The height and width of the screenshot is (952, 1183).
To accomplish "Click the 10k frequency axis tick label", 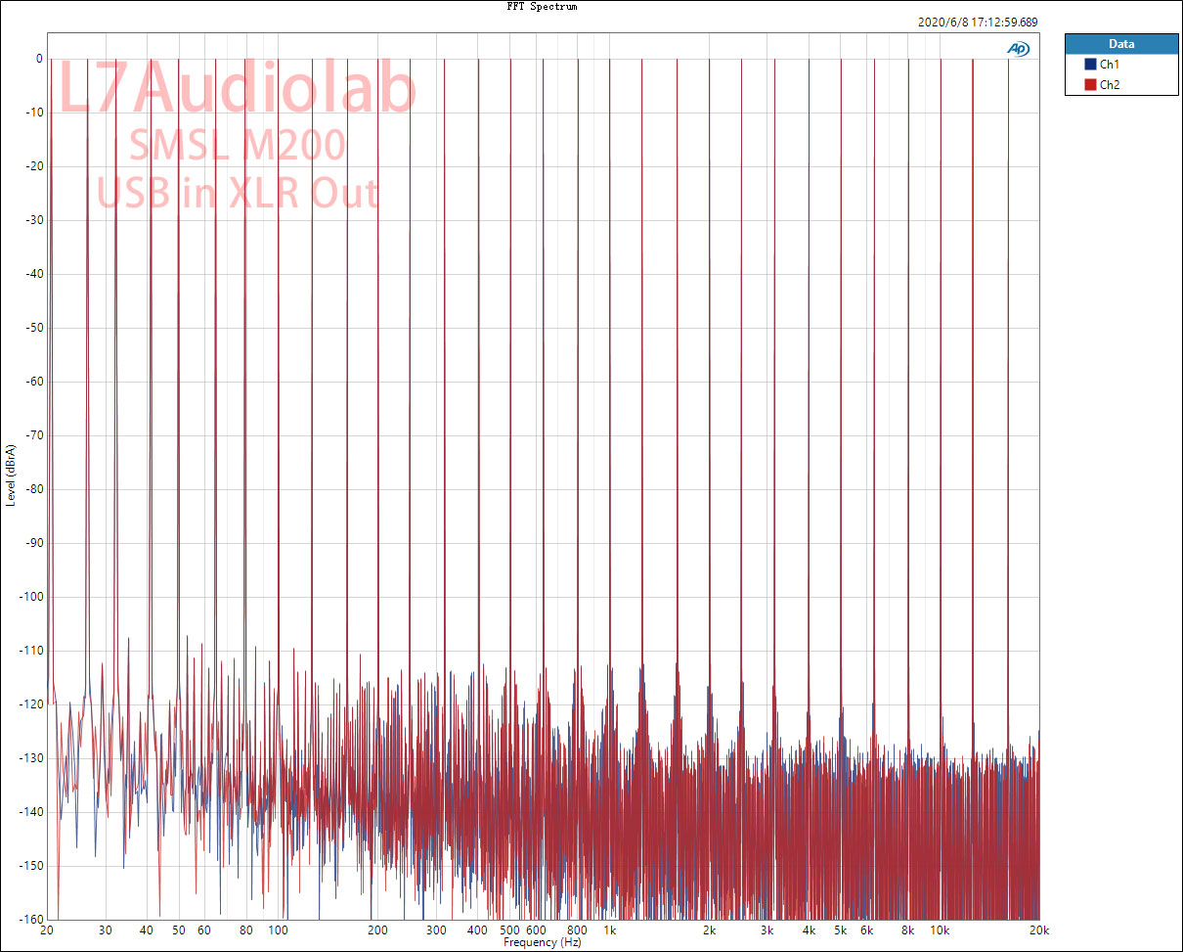I will click(940, 929).
